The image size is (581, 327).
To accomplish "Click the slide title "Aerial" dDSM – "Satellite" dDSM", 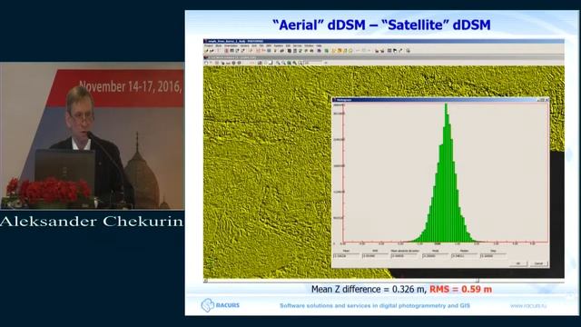I will click(381, 25).
